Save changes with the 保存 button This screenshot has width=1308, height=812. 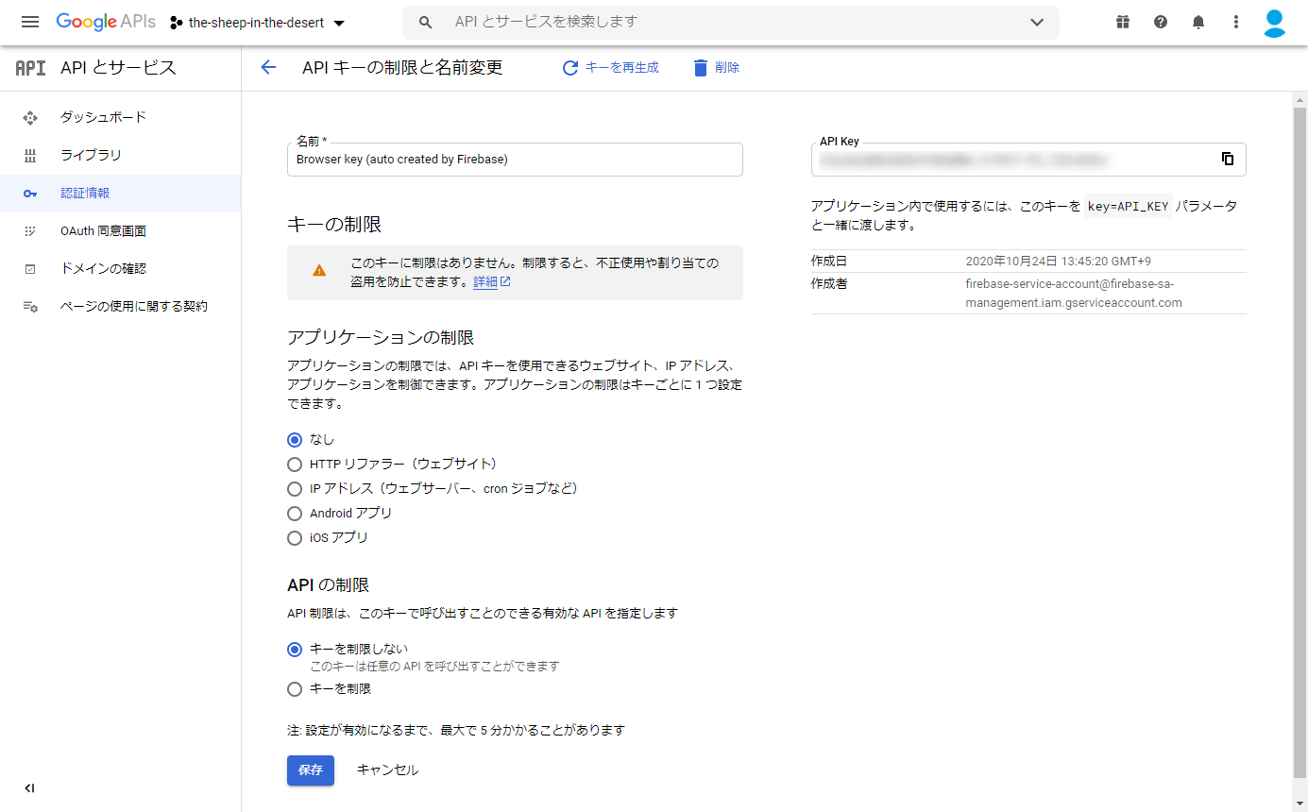(310, 770)
